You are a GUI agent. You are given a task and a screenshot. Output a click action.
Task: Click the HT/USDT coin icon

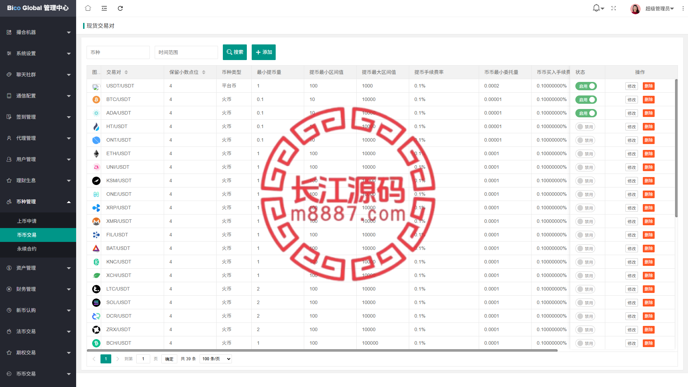point(96,127)
